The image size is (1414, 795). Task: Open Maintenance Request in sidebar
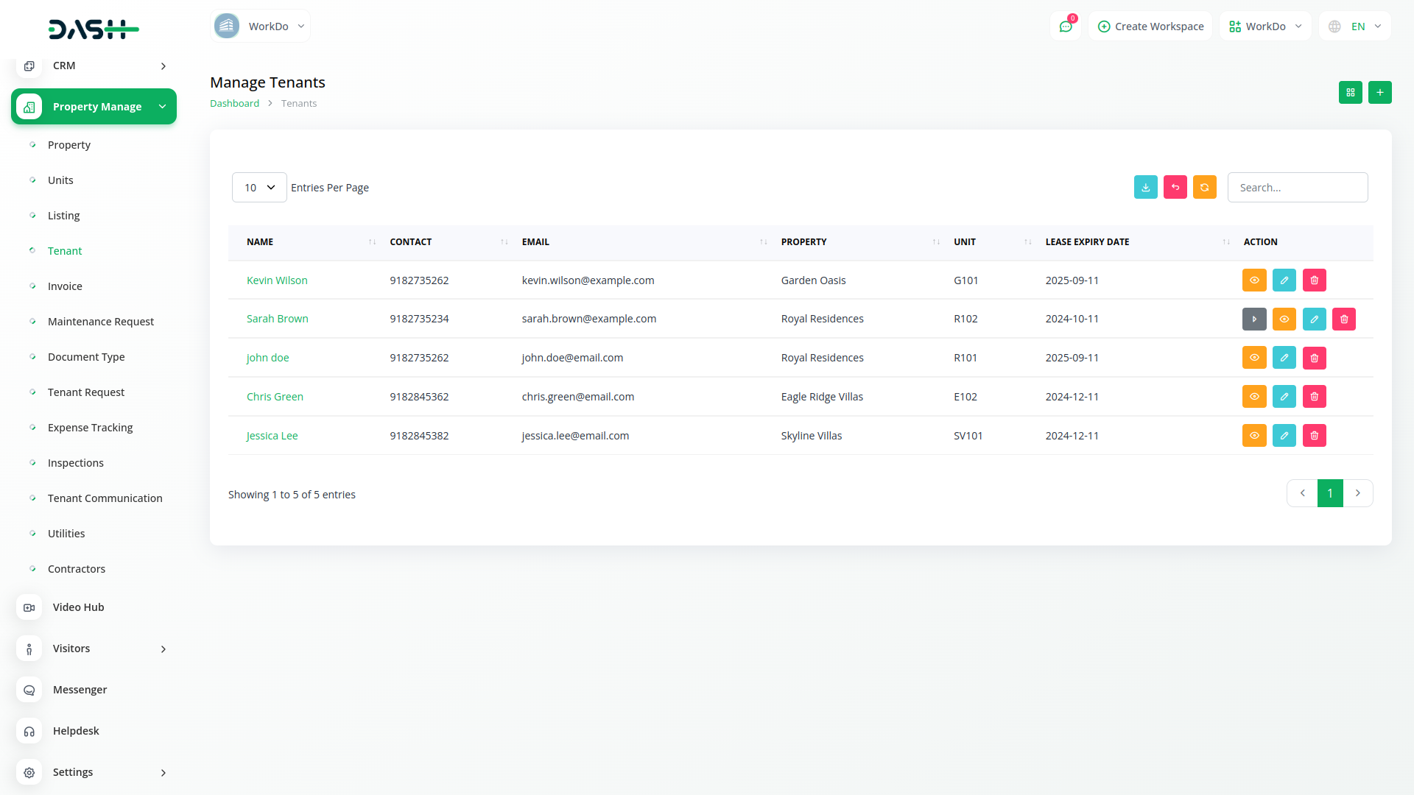[x=101, y=322]
